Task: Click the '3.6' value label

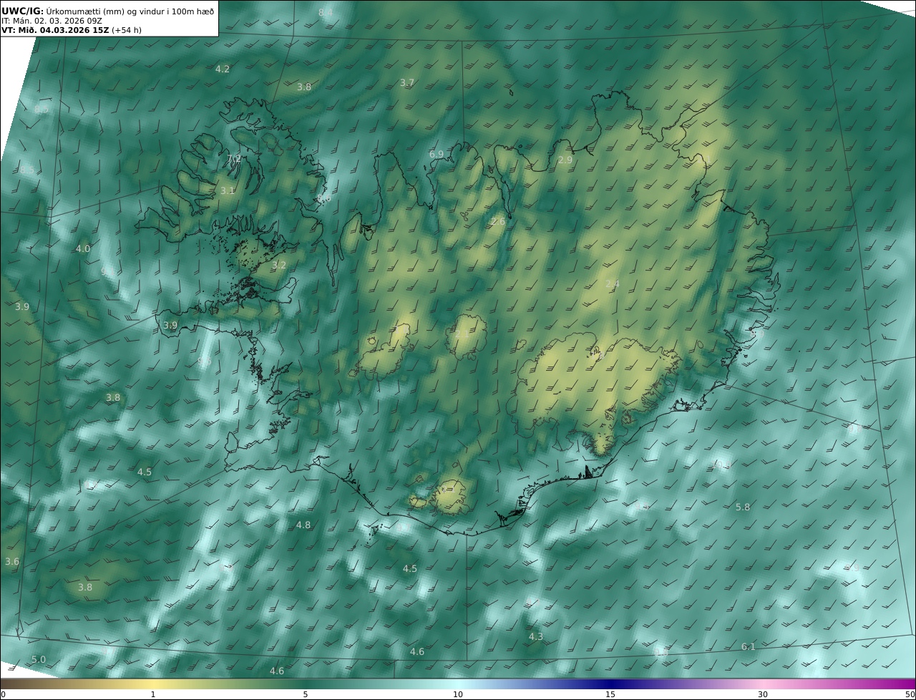Action: click(12, 562)
